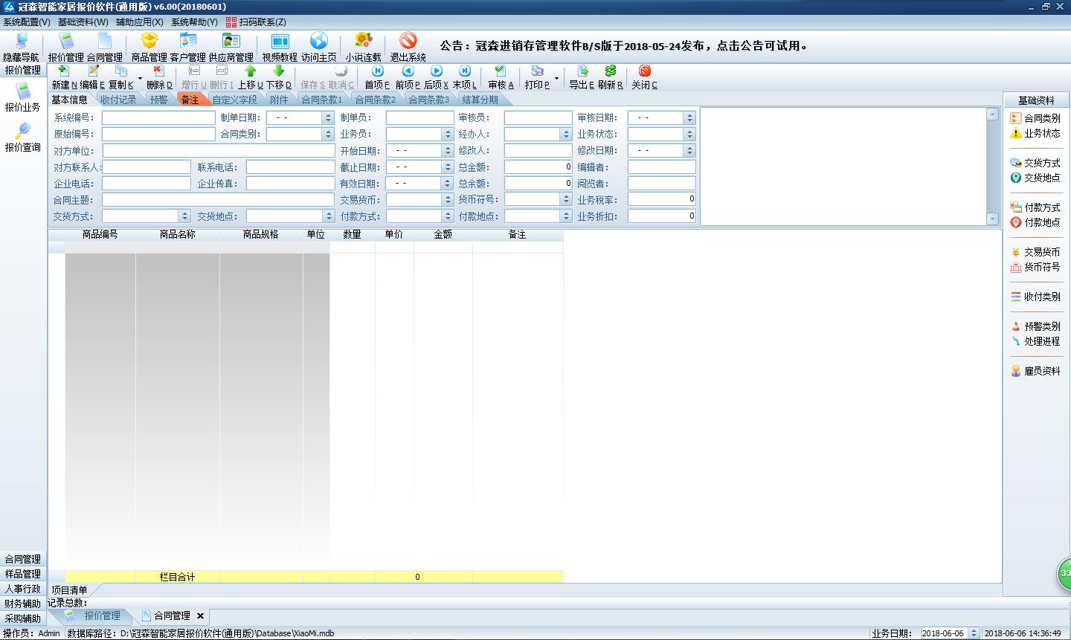
Task: Click the 隐藏导航 toolbar icon
Action: pyautogui.click(x=21, y=47)
